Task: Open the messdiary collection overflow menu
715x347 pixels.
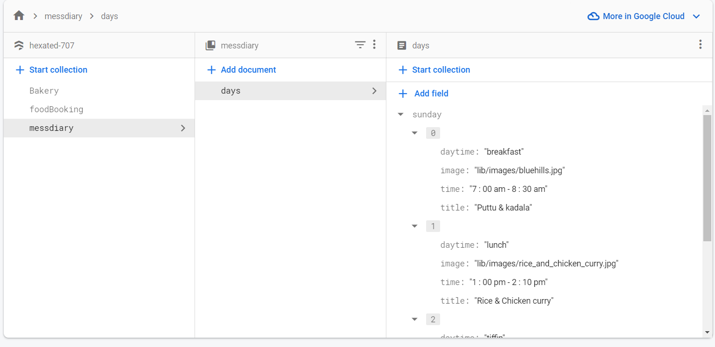Action: (x=374, y=45)
